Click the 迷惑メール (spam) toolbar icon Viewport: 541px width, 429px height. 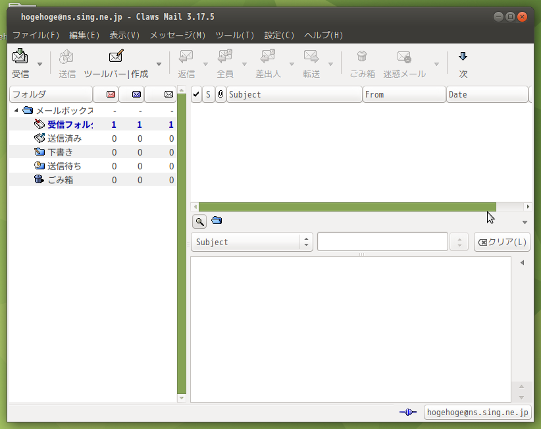pos(404,57)
